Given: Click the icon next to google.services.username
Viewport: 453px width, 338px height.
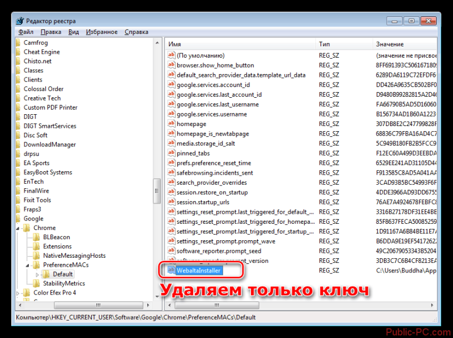Looking at the screenshot, I should (x=172, y=114).
